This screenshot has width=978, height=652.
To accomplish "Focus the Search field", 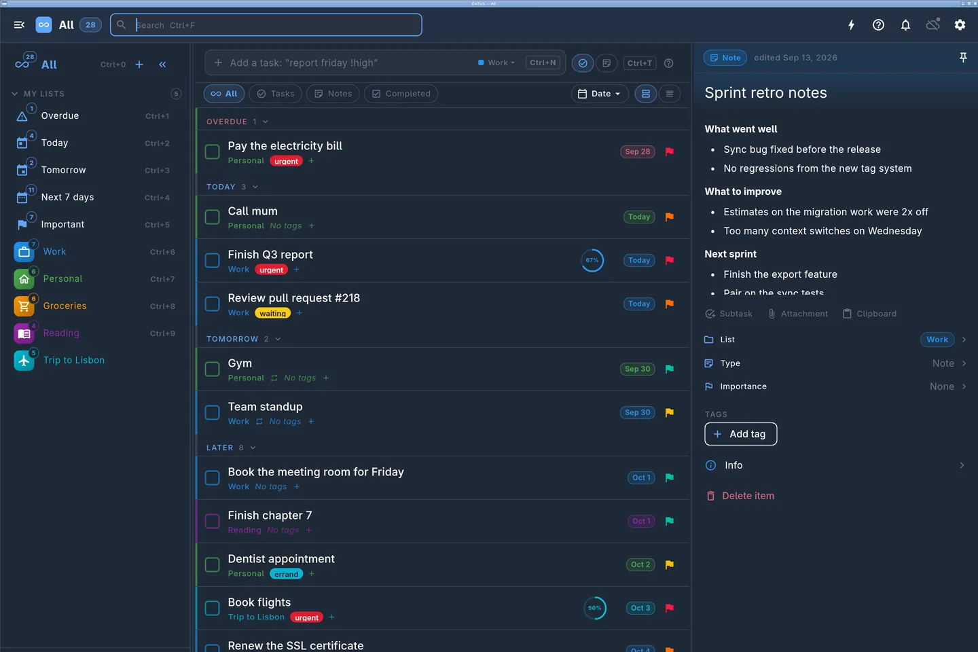I will [266, 25].
